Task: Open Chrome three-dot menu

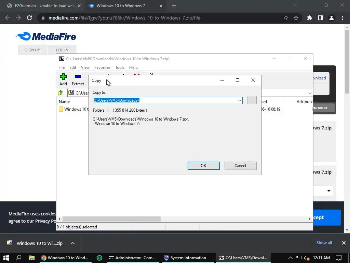Action: pos(342,18)
